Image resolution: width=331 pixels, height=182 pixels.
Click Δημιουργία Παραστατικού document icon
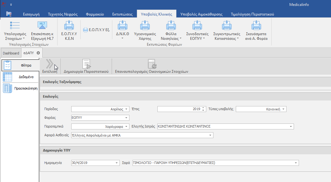point(86,64)
